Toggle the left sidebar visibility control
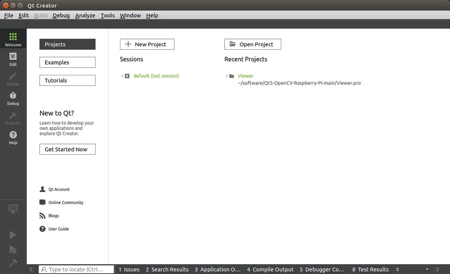 point(32,269)
